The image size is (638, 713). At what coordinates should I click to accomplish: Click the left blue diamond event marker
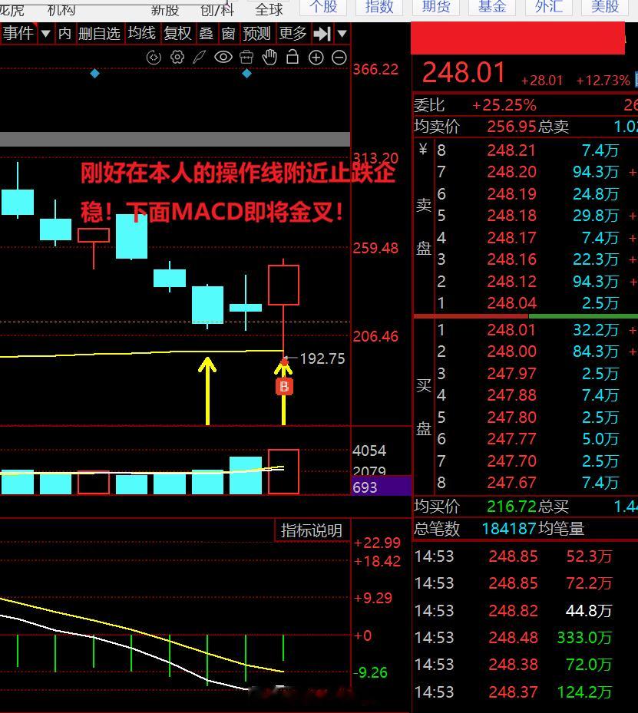pos(94,73)
